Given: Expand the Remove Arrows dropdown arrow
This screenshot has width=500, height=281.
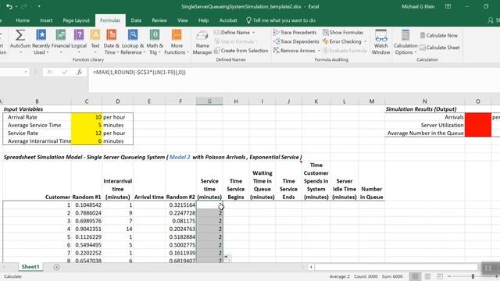Looking at the screenshot, I should (319, 51).
